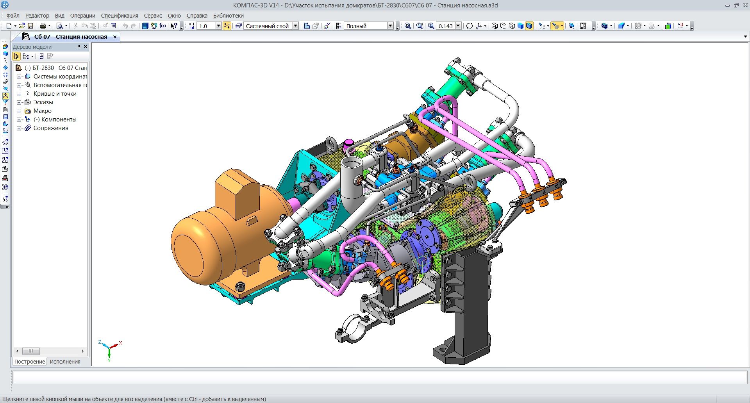The height and width of the screenshot is (403, 750).
Task: Toggle the highlighted measurements compass tool
Action: pos(5,96)
